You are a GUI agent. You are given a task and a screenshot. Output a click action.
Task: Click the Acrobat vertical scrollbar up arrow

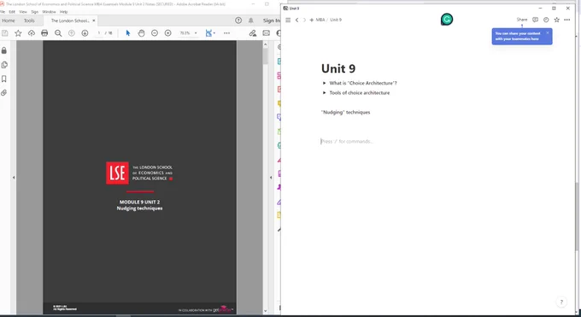(x=265, y=44)
